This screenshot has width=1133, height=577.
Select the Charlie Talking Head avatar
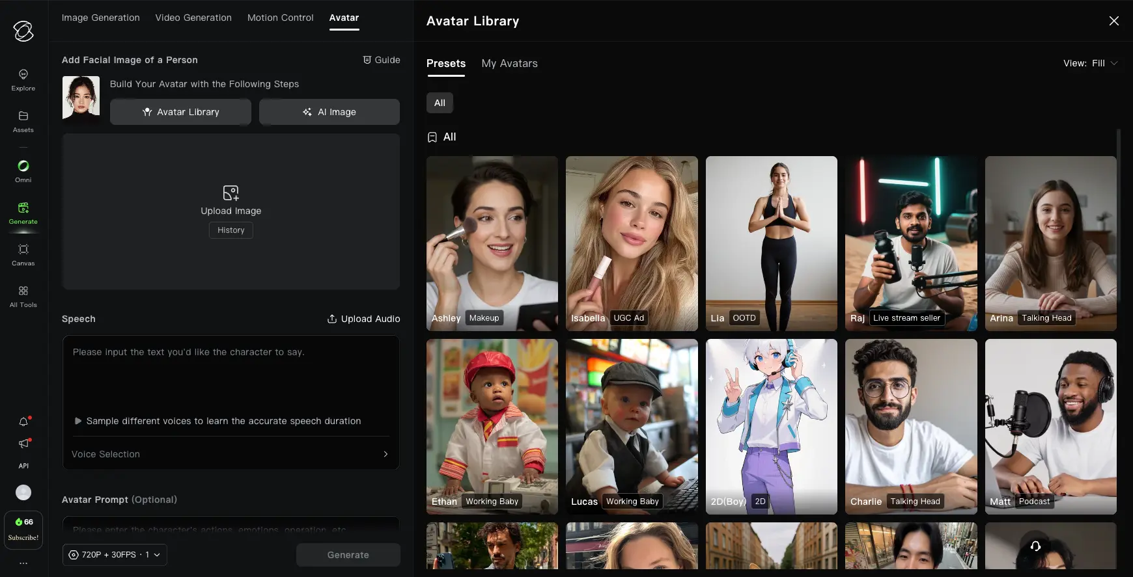911,427
